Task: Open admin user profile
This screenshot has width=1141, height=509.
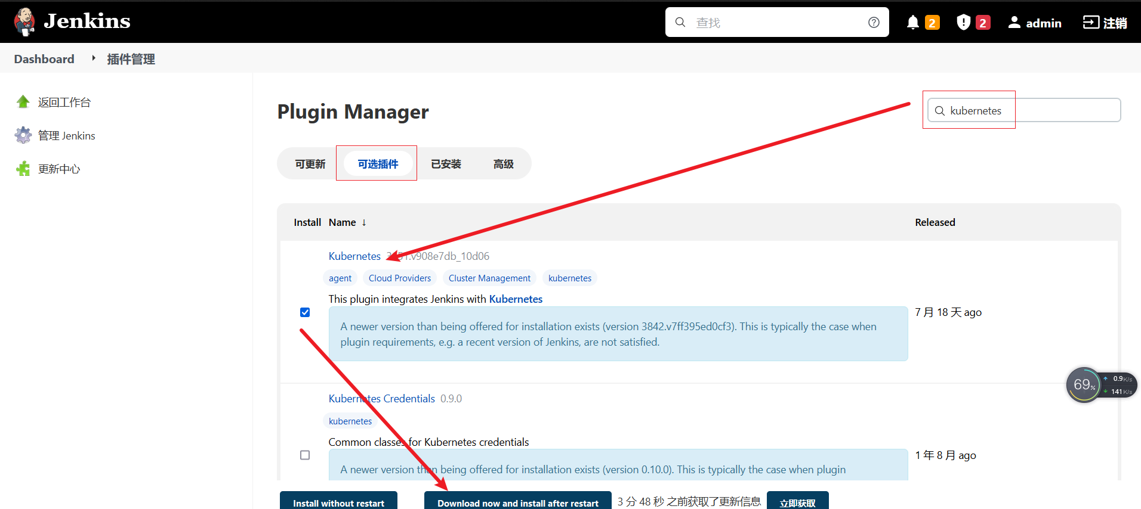Action: (x=1035, y=23)
